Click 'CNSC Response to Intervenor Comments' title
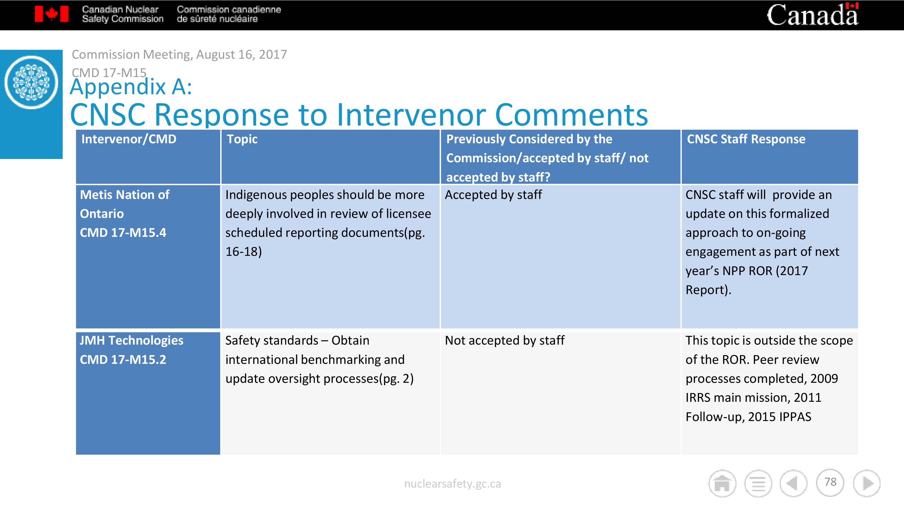The image size is (904, 508). [359, 114]
